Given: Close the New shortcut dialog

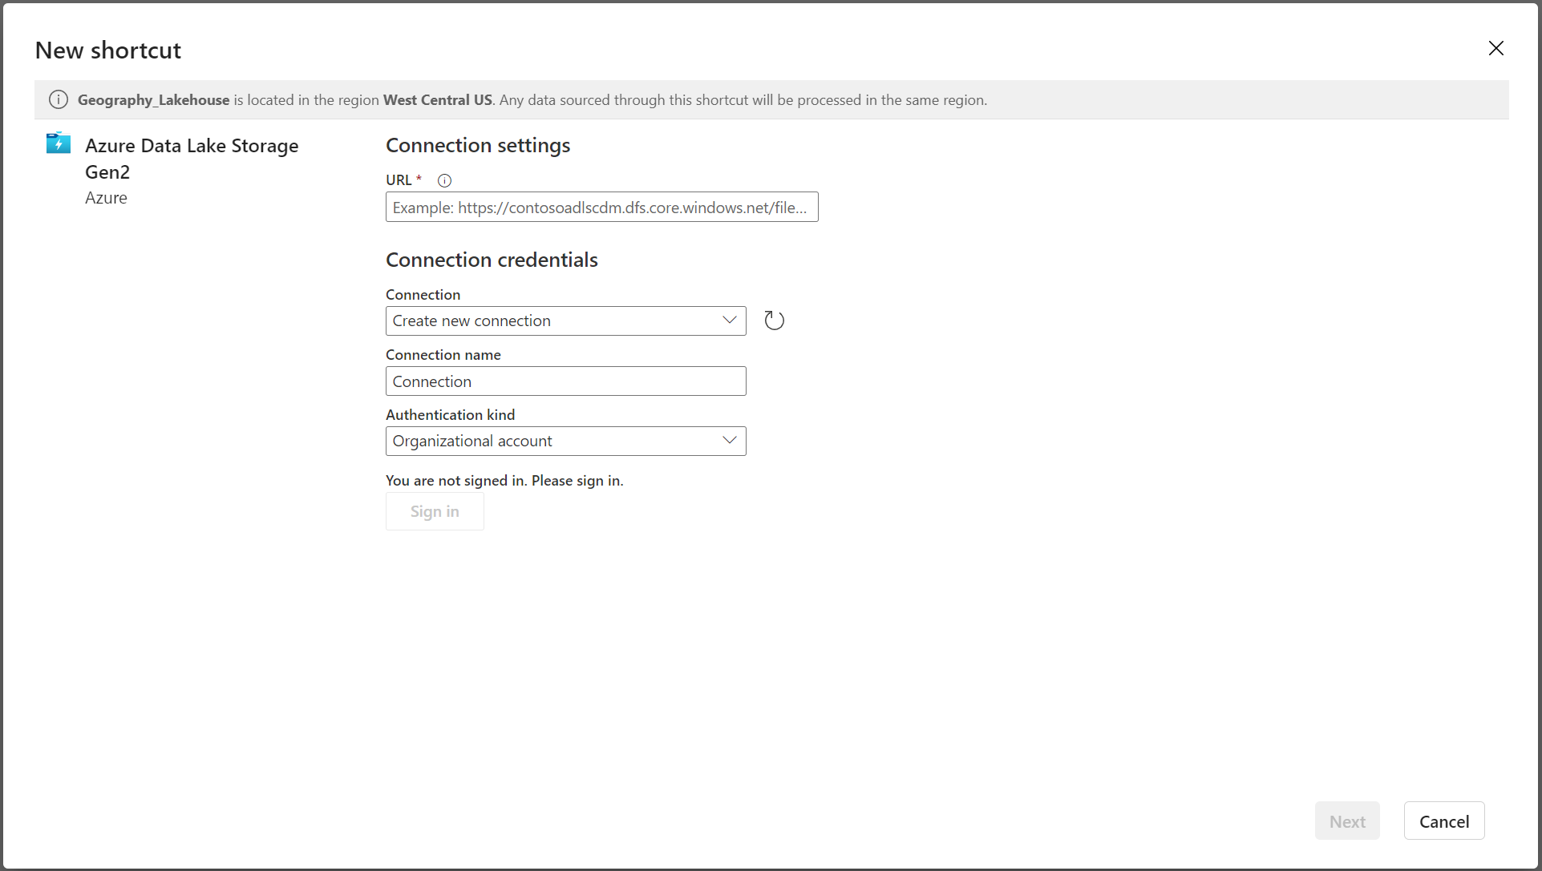Looking at the screenshot, I should (1495, 48).
